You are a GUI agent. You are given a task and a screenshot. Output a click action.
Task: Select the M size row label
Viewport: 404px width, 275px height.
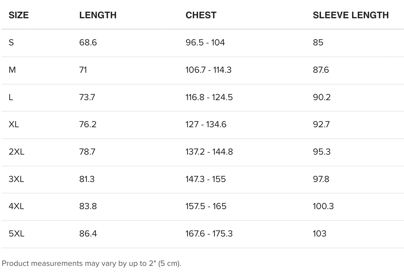[12, 70]
